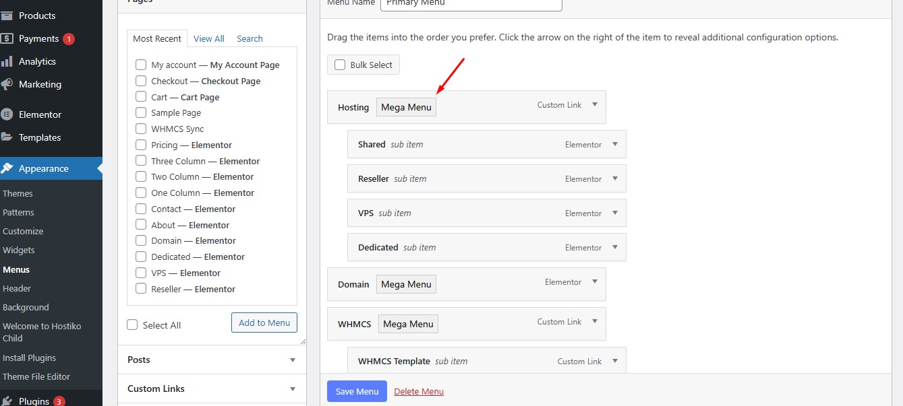Click the Save Menu button

(x=356, y=391)
